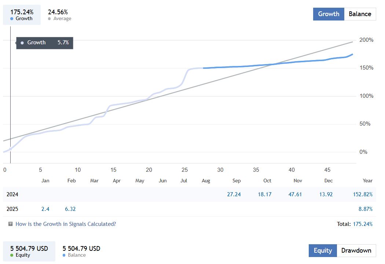Click the green Equity legend dot

[x=12, y=255]
